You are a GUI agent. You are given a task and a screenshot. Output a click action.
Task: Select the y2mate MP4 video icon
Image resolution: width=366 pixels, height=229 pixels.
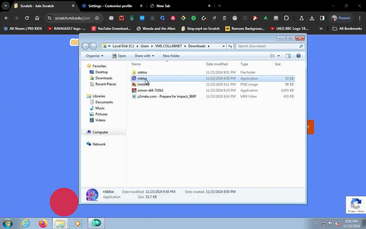134,96
